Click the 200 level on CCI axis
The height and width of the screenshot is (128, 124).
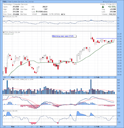[x=119, y=113]
